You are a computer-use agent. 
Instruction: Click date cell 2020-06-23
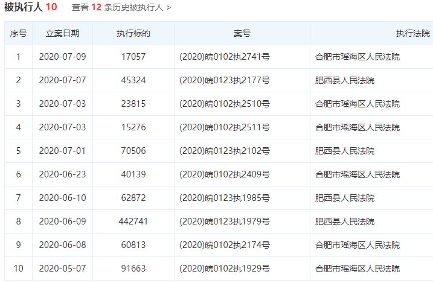[x=62, y=174]
